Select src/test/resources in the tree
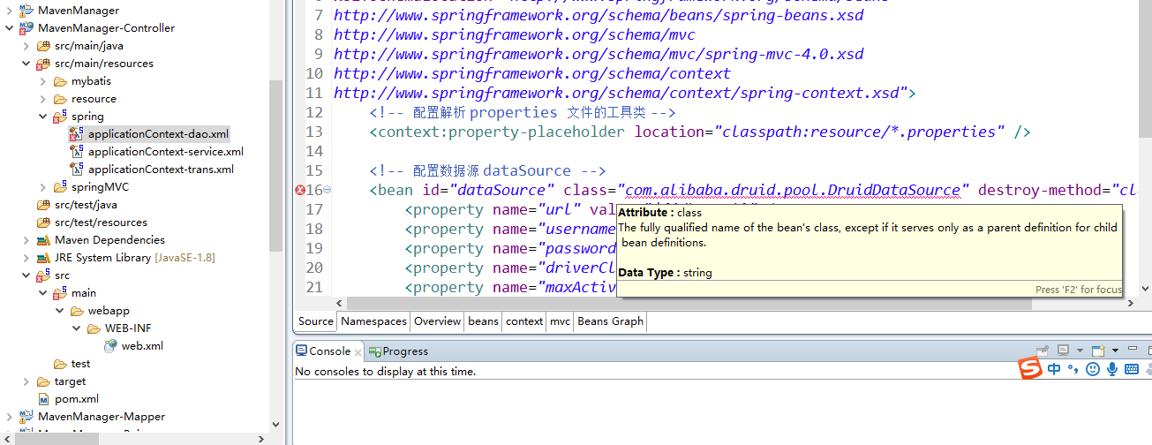 [x=101, y=222]
